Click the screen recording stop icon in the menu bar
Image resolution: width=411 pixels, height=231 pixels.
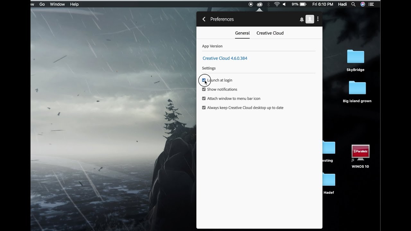pyautogui.click(x=251, y=4)
